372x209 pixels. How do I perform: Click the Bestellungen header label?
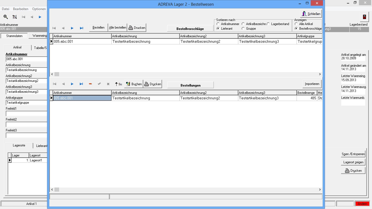click(x=190, y=85)
